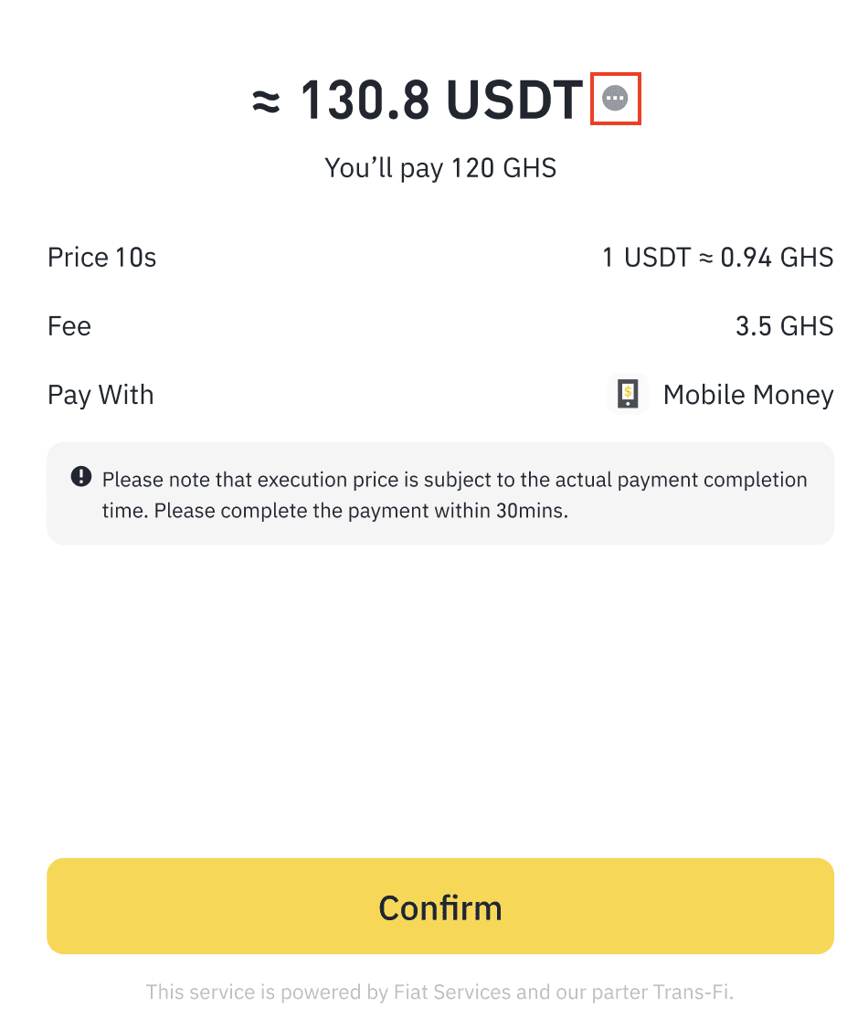868x1018 pixels.
Task: Click the 30mins payment deadline text
Action: [531, 510]
